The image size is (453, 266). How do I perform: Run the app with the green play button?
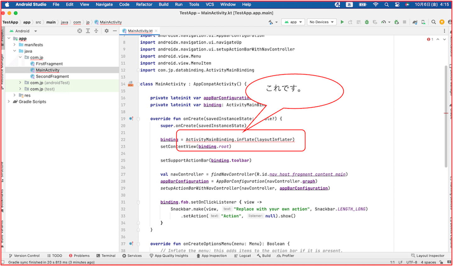coord(342,22)
